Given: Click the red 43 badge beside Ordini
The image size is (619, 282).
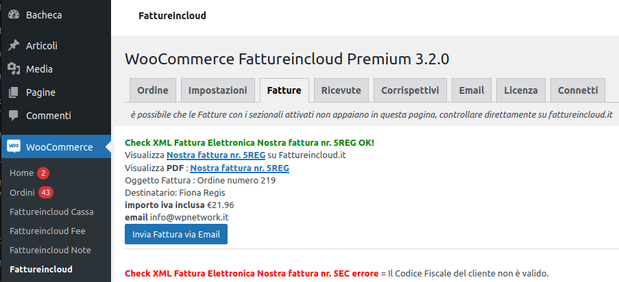Looking at the screenshot, I should pyautogui.click(x=46, y=192).
